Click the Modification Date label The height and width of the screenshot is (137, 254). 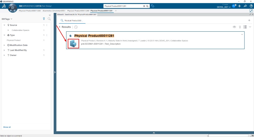click(19, 45)
